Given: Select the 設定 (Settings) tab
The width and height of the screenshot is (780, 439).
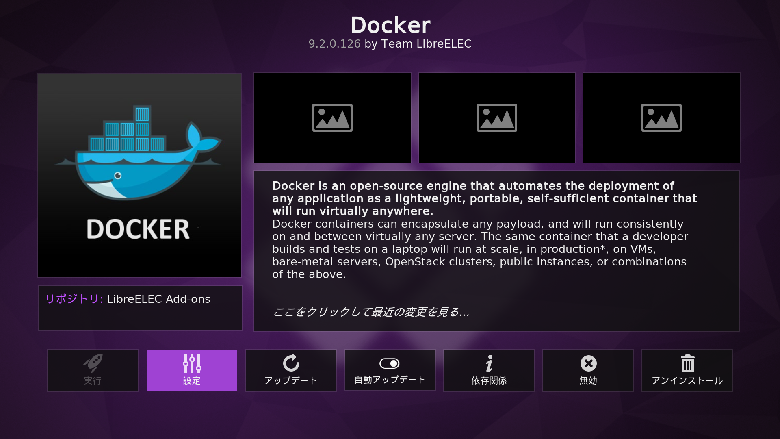Looking at the screenshot, I should pos(191,369).
